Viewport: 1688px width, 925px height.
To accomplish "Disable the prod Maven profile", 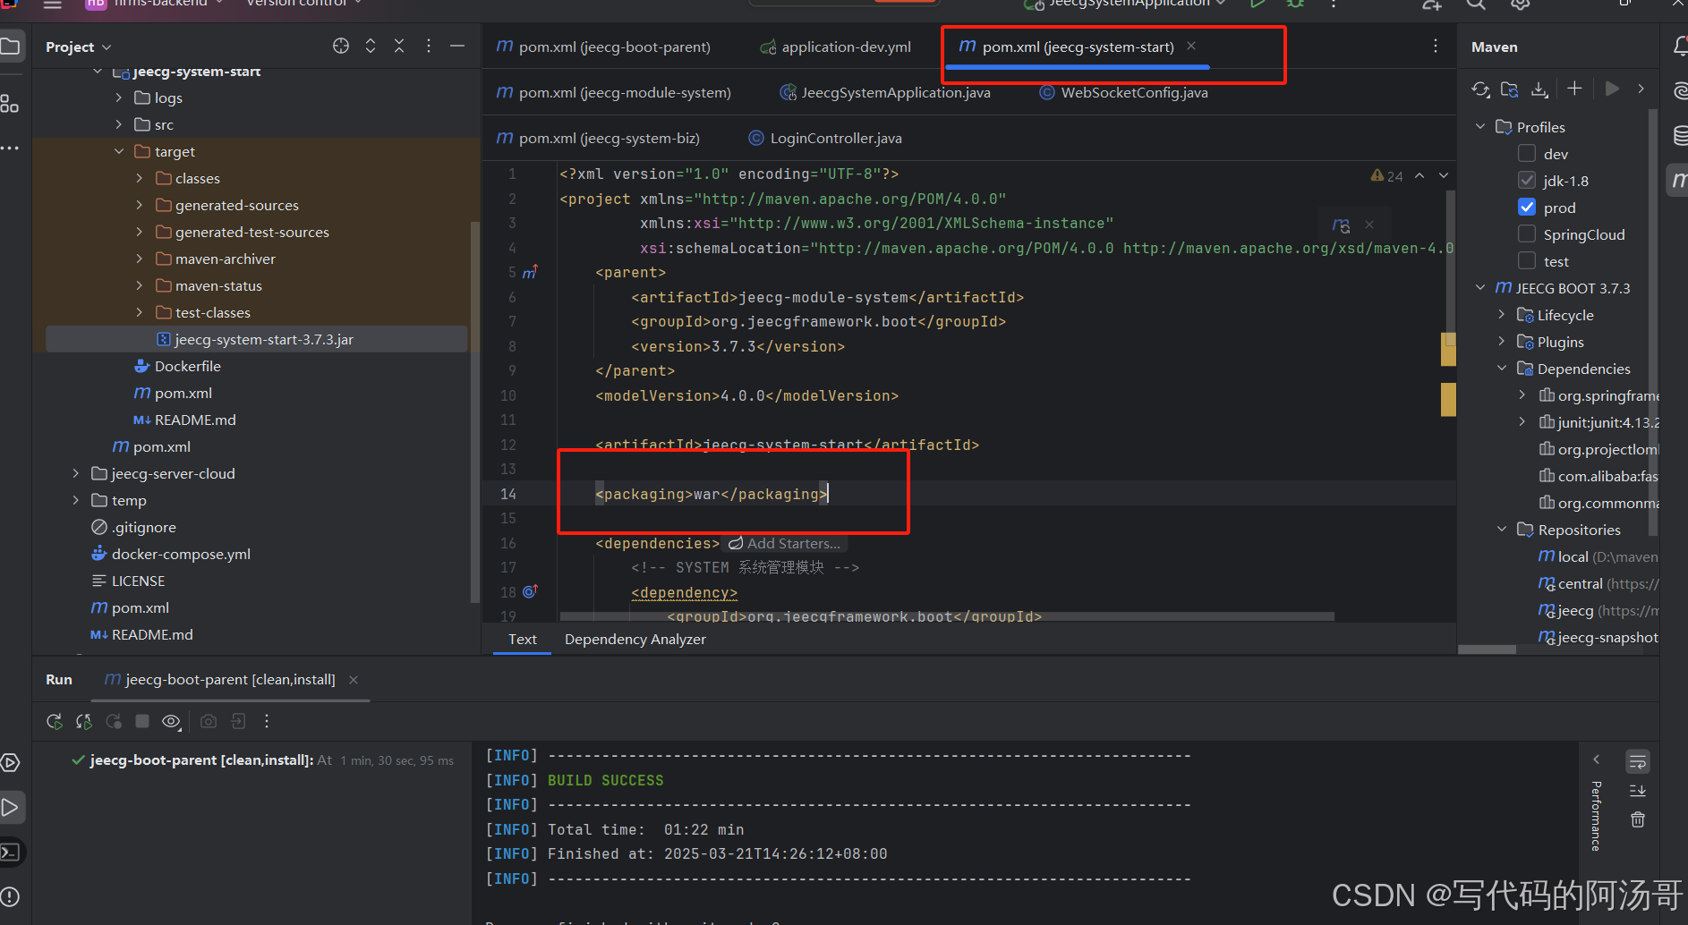I will pos(1527,207).
